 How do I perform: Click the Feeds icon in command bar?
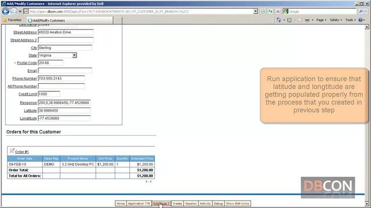coord(289,20)
